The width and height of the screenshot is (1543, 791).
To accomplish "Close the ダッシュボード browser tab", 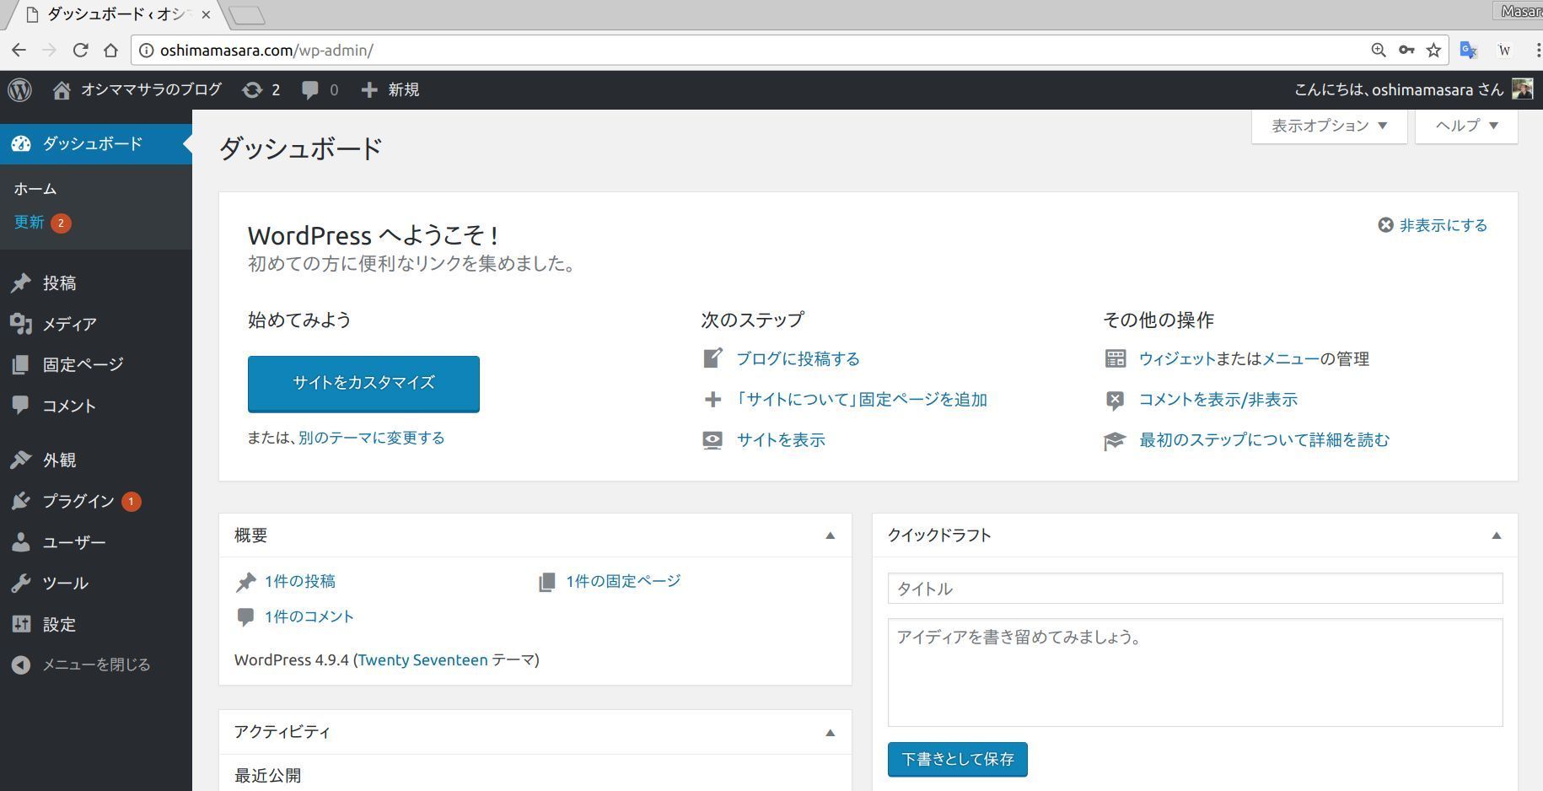I will [x=206, y=14].
